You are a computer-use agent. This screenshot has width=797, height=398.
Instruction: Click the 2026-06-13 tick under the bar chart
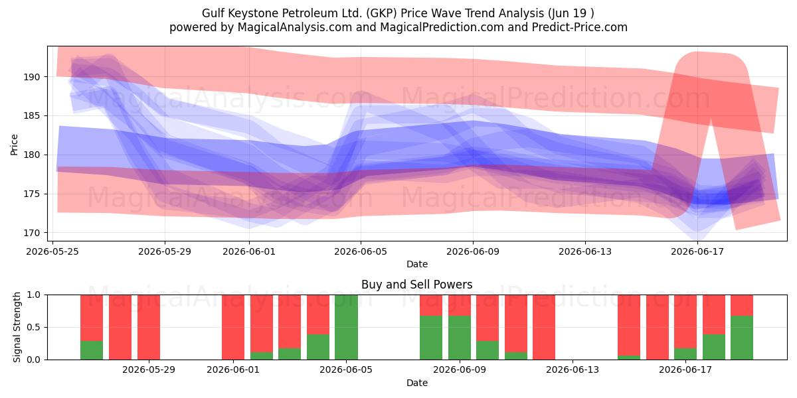click(572, 370)
